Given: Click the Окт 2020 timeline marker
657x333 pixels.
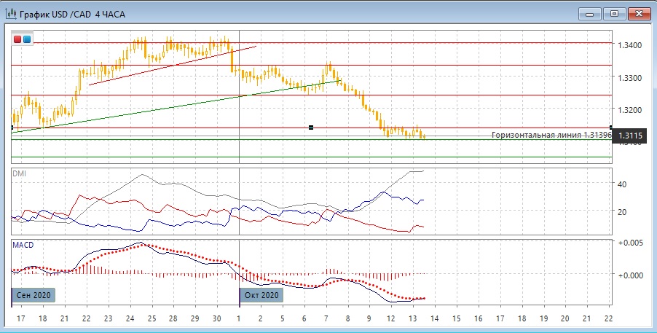Looking at the screenshot, I should click(261, 295).
